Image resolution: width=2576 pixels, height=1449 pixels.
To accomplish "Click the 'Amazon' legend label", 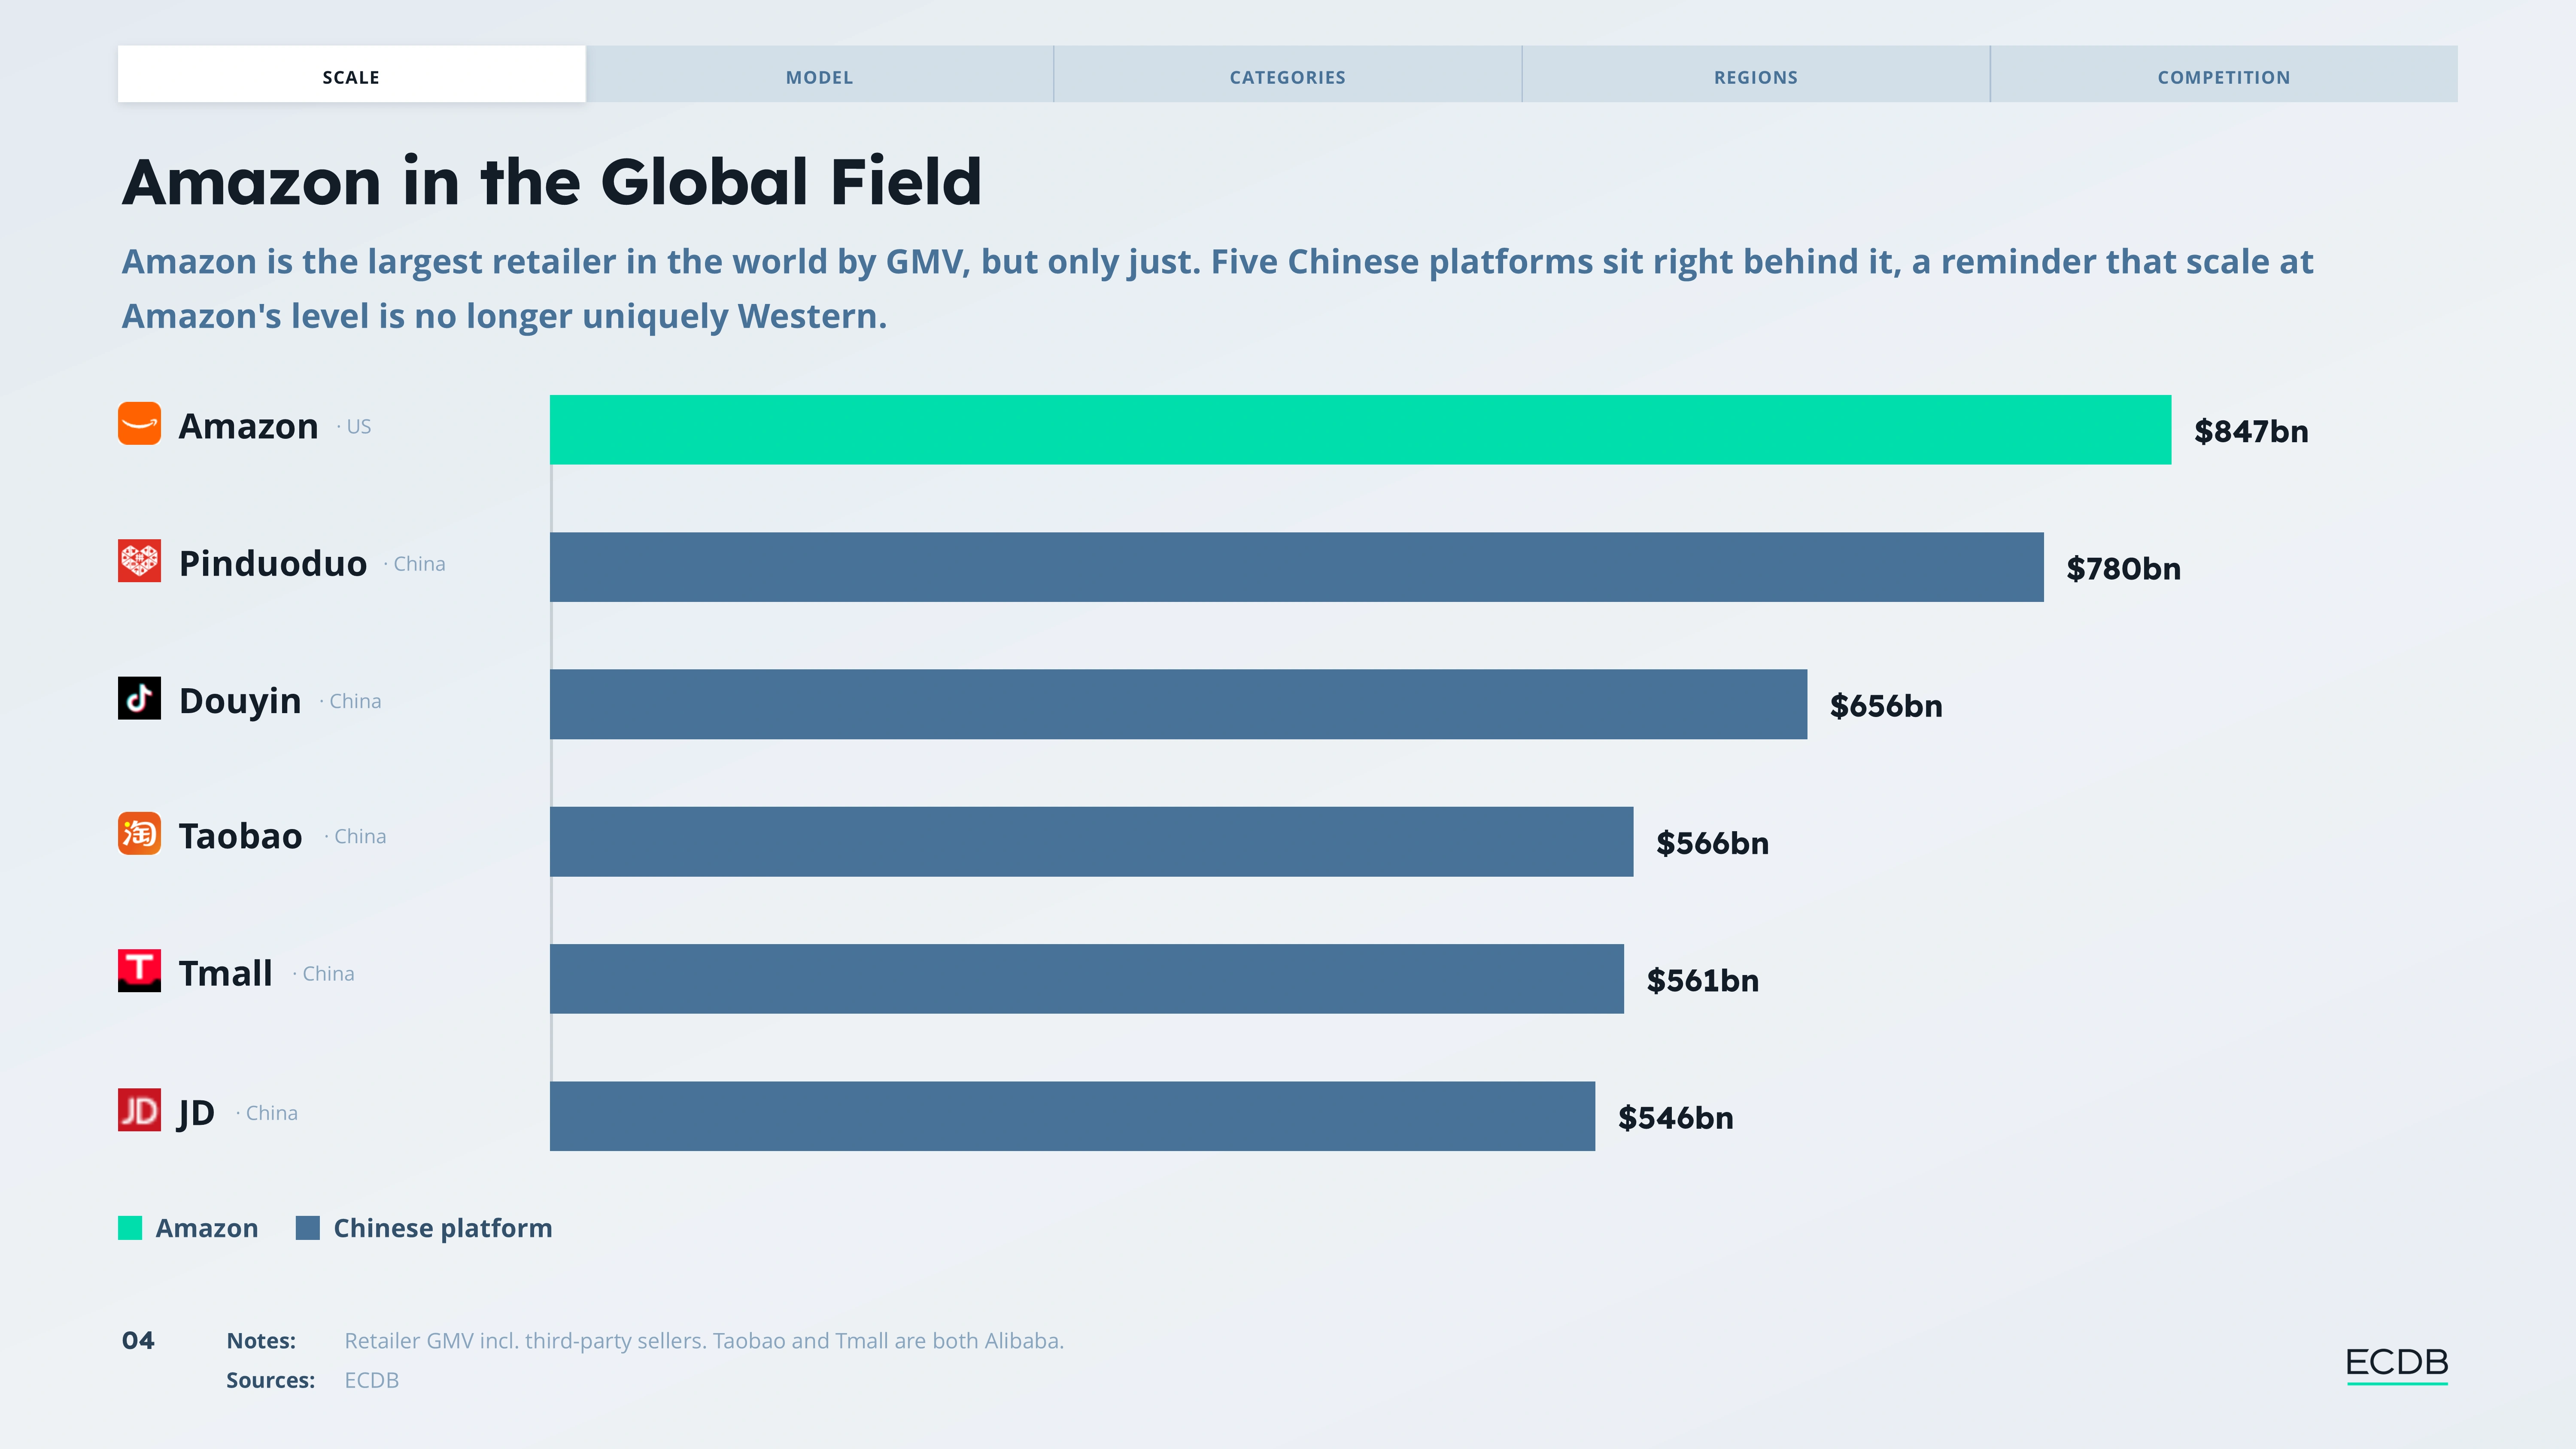I will (x=207, y=1228).
